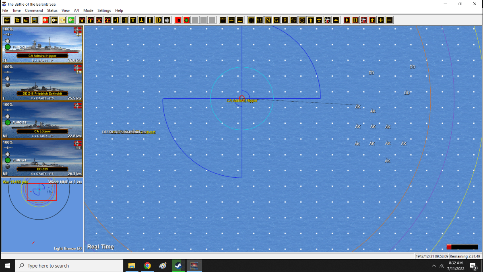The width and height of the screenshot is (483, 272).
Task: Click the green circle on red toolbar icon
Action: pos(186,20)
